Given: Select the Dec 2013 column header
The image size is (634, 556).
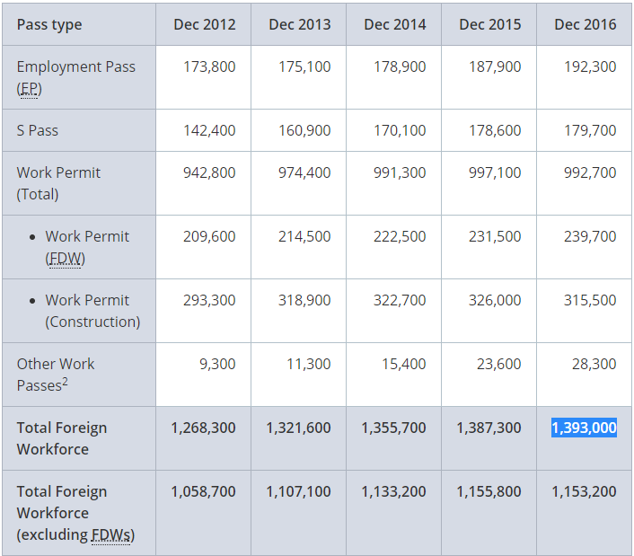Looking at the screenshot, I should point(300,24).
